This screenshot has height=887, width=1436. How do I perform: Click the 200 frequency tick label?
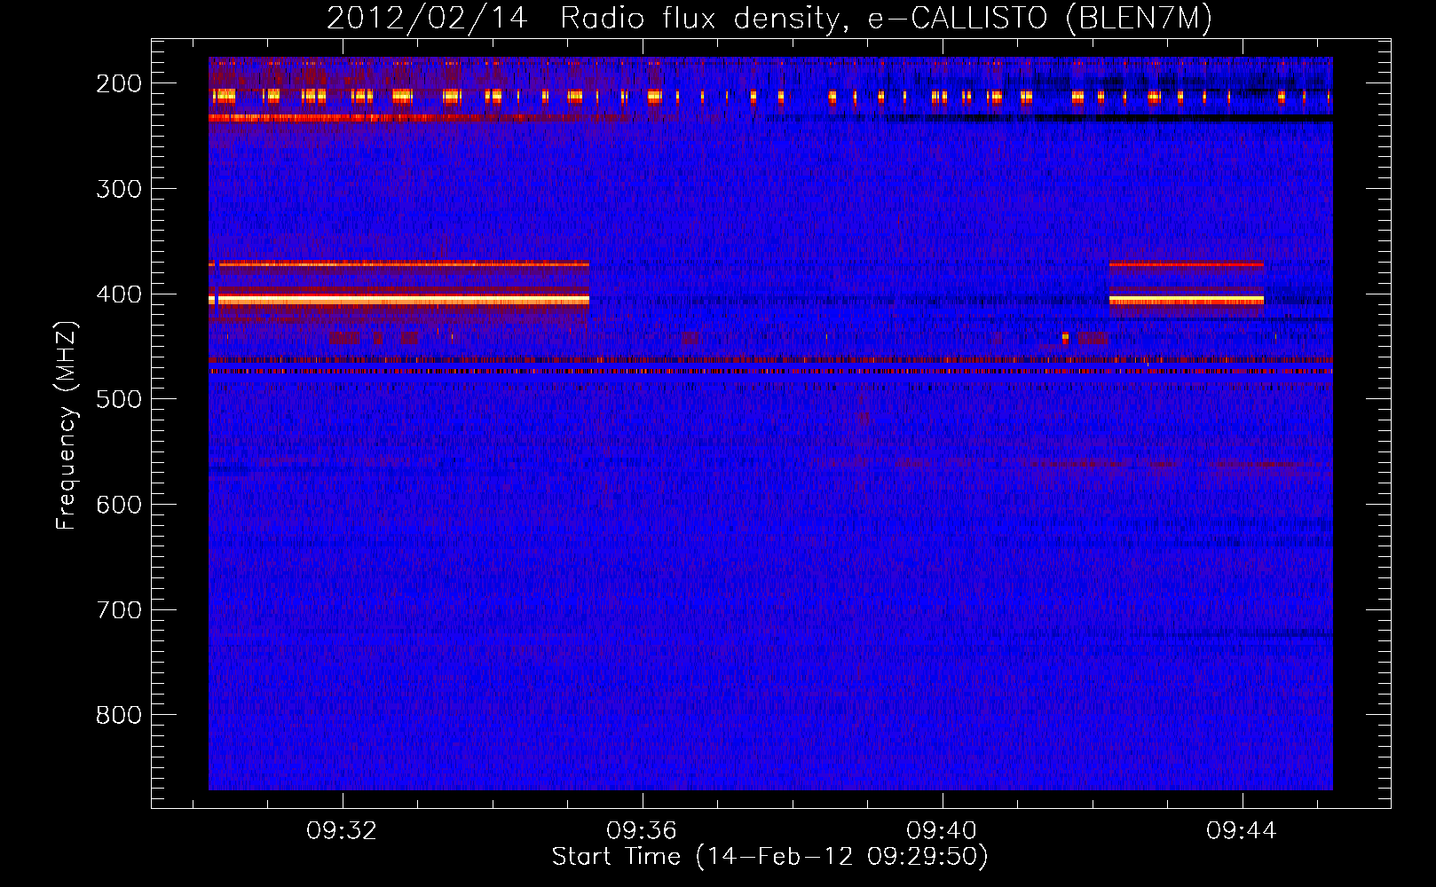tap(119, 83)
